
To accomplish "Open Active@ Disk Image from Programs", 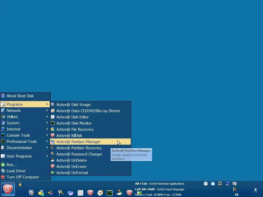I will point(91,104).
